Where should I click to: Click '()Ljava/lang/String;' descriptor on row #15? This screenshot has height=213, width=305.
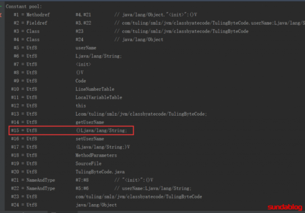pyautogui.click(x=101, y=131)
